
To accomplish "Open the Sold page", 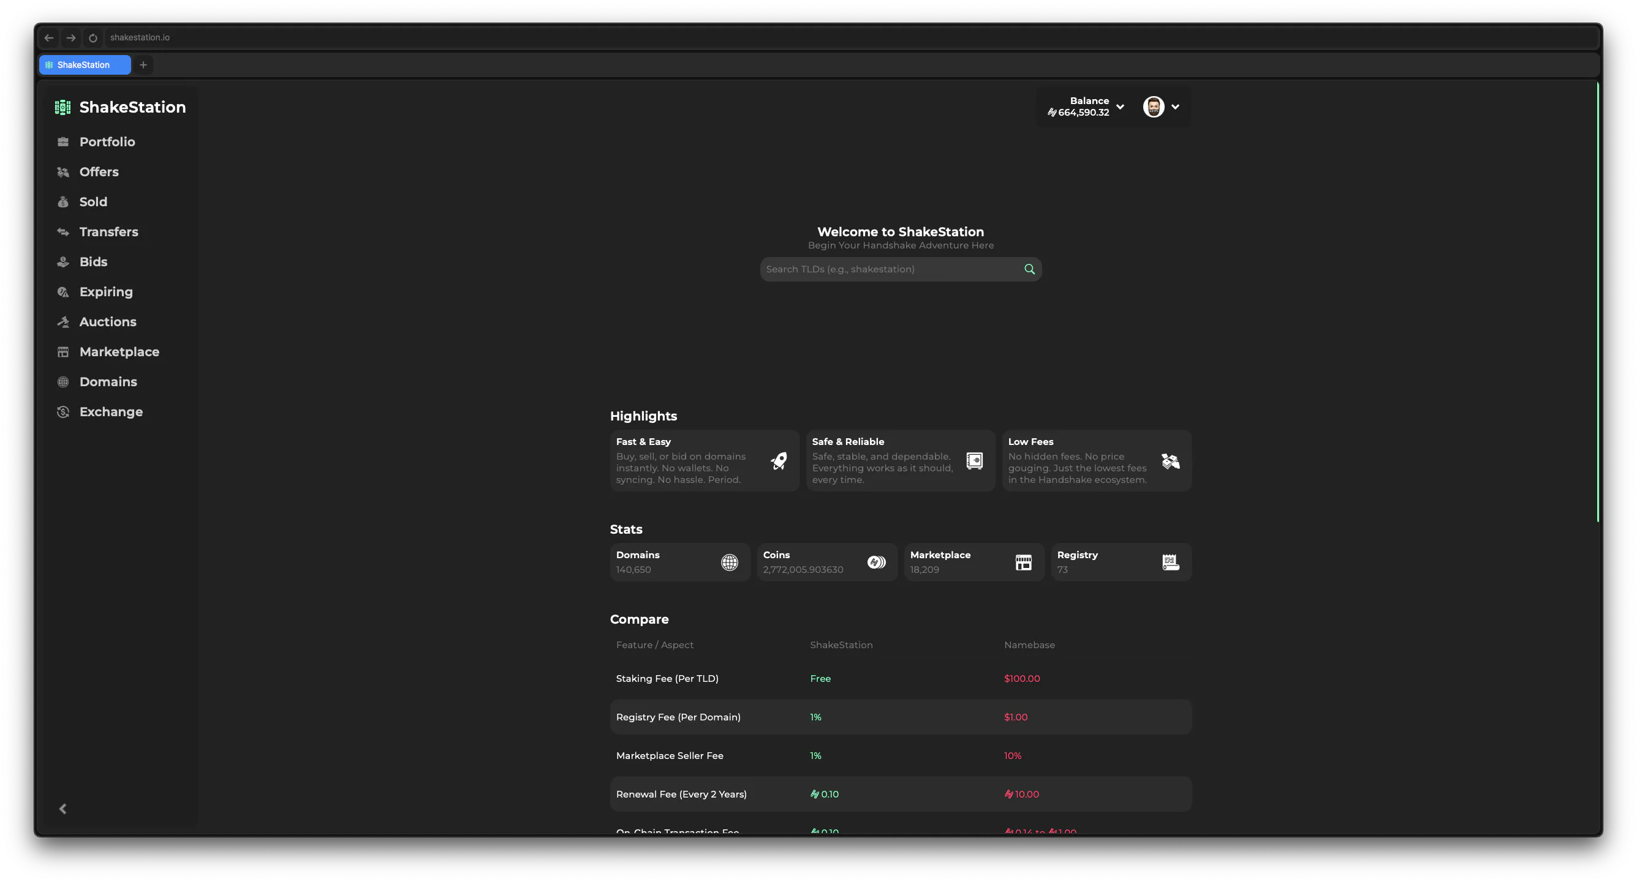I will pyautogui.click(x=93, y=201).
